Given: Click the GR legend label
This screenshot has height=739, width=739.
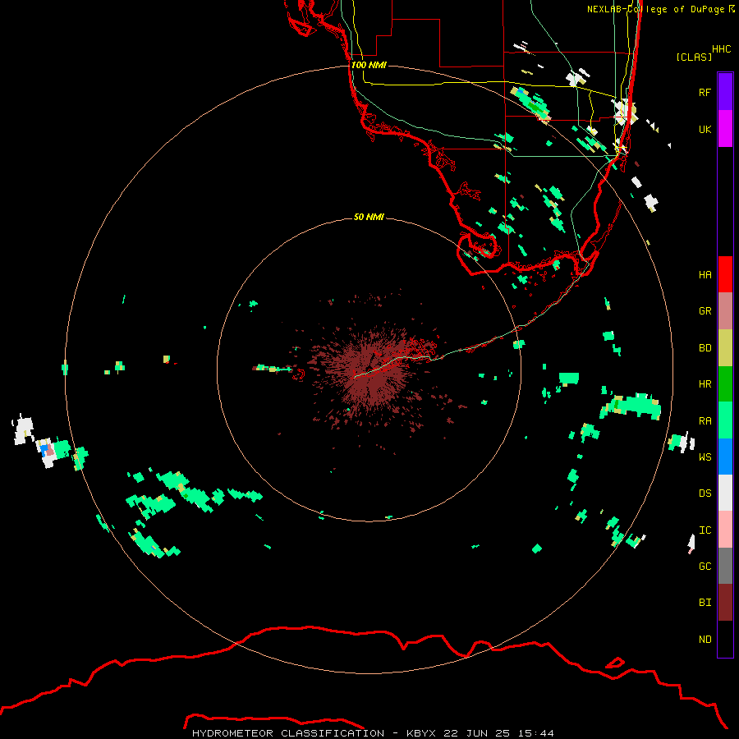Looking at the screenshot, I should (x=705, y=311).
